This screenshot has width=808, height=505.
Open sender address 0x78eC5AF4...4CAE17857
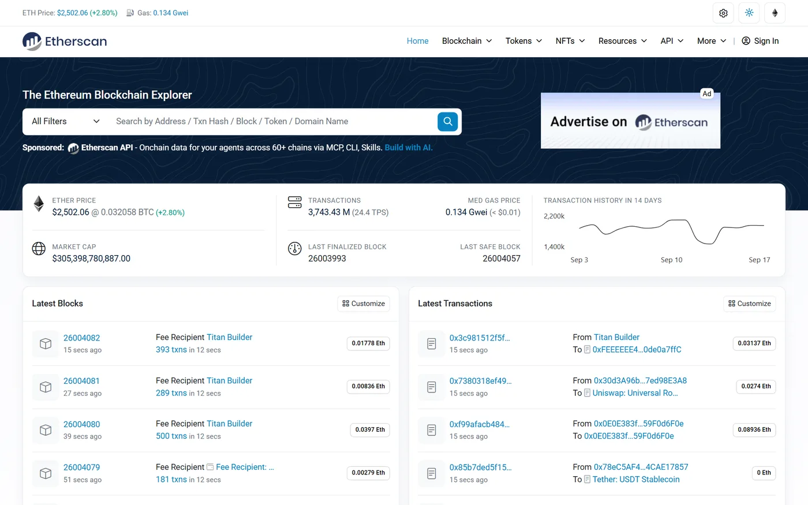click(x=641, y=467)
